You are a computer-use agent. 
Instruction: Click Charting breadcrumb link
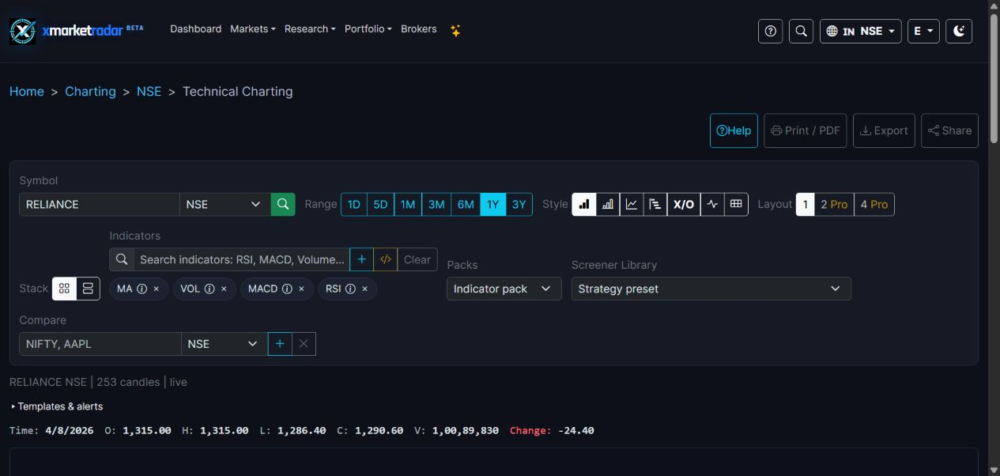90,92
